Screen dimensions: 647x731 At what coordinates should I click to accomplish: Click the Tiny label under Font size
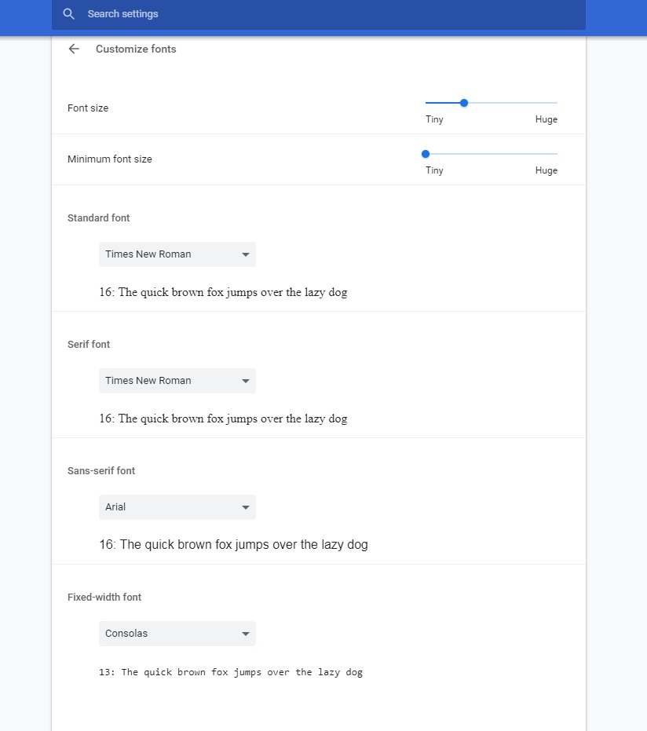434,119
